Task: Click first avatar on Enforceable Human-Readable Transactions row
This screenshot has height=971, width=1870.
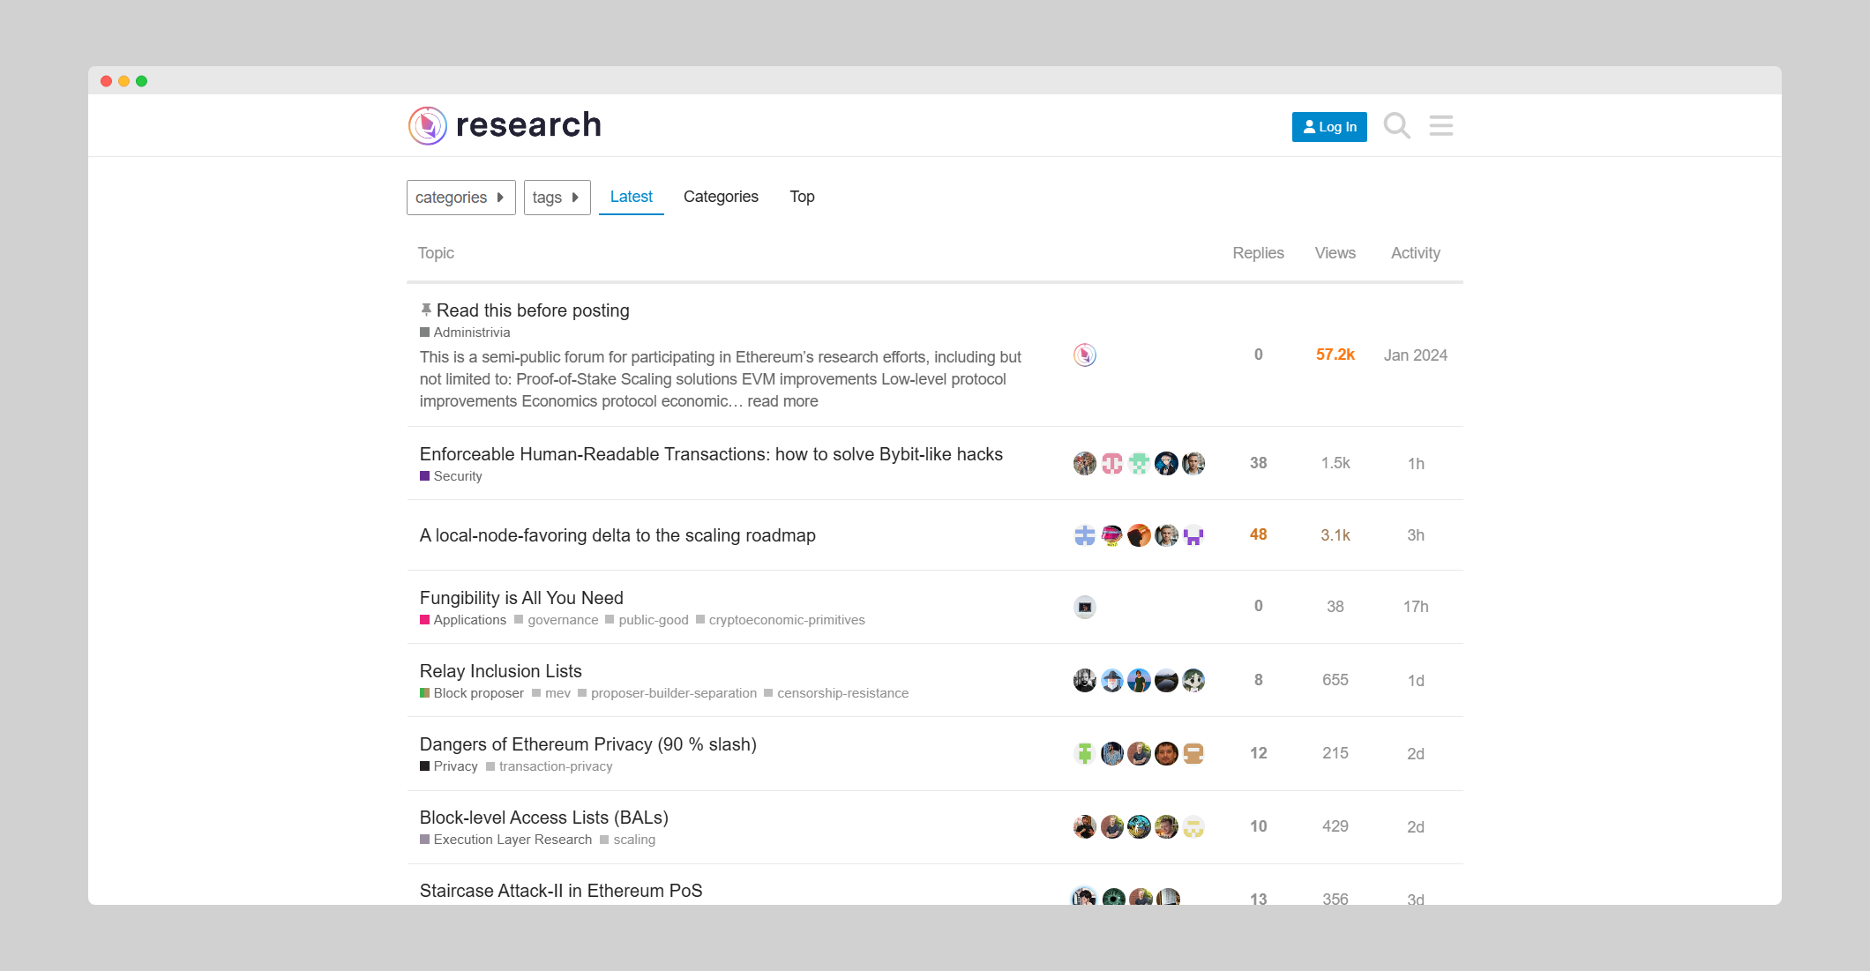Action: coord(1084,463)
